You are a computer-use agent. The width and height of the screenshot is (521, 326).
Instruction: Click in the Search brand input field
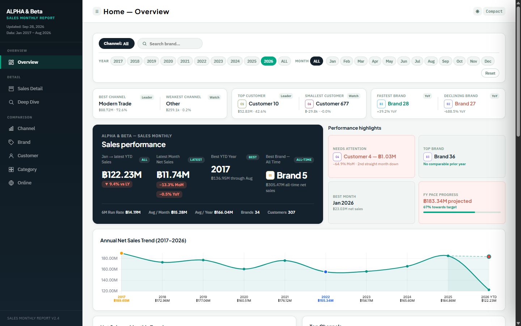coord(170,44)
